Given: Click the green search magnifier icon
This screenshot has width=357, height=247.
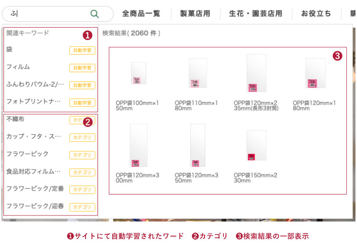Looking at the screenshot, I should pos(94,14).
